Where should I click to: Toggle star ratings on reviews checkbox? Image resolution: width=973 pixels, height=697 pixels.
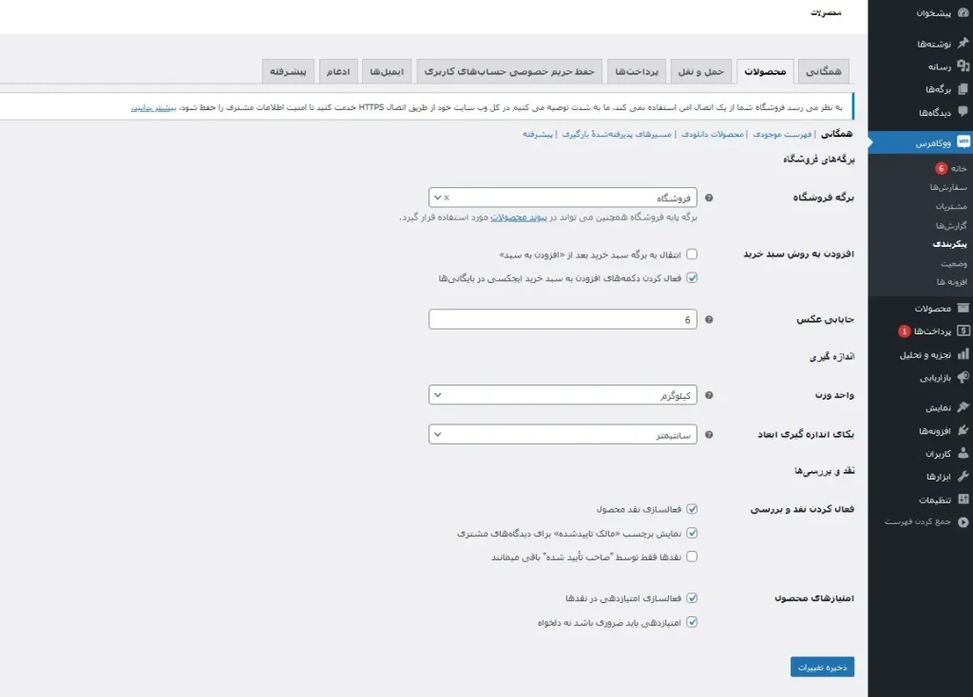click(x=692, y=598)
